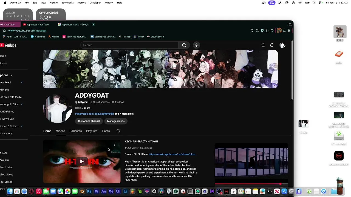Open Apple Music from the Dock
The image size is (351, 197).
tap(39, 192)
